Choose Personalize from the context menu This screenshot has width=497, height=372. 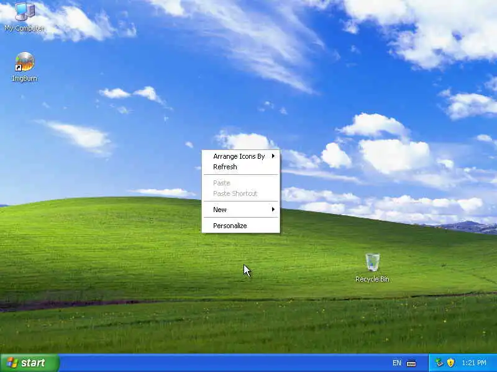pyautogui.click(x=241, y=226)
